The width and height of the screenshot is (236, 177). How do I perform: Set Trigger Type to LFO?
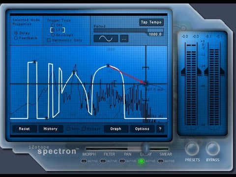pyautogui.click(x=53, y=30)
